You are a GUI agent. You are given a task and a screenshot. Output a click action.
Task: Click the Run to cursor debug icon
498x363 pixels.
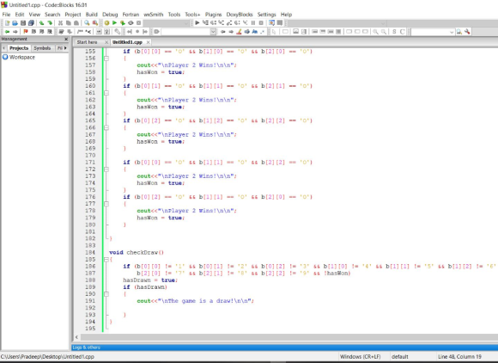(205, 23)
